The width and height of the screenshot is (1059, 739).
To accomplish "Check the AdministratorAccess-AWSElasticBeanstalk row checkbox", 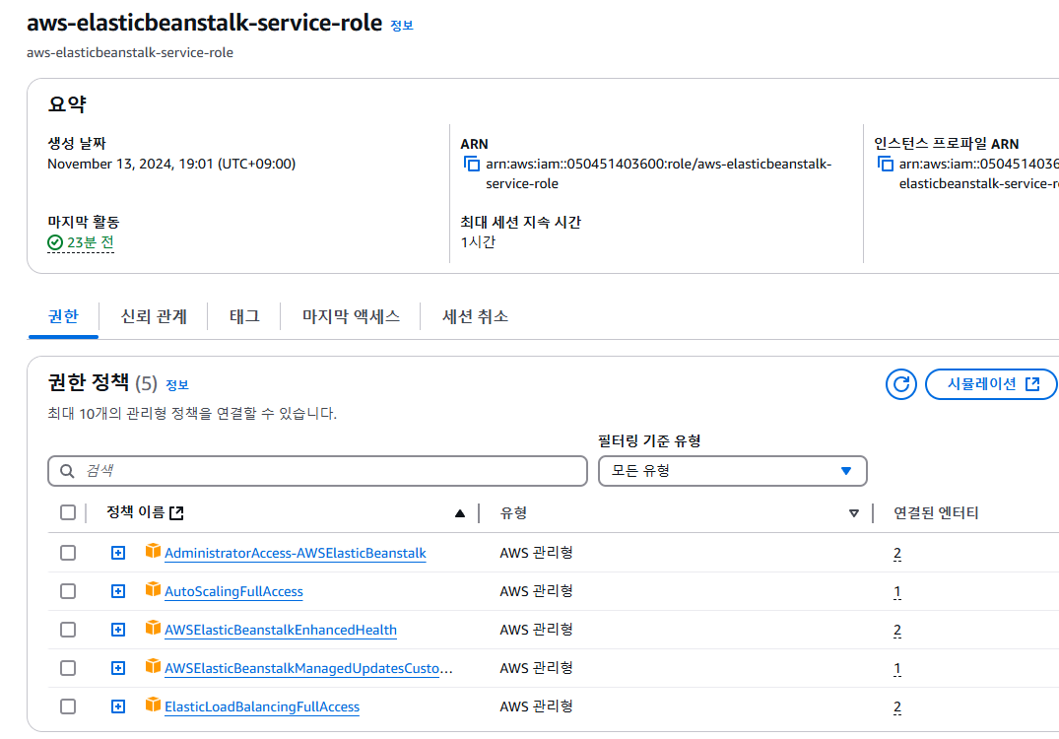I will point(68,553).
